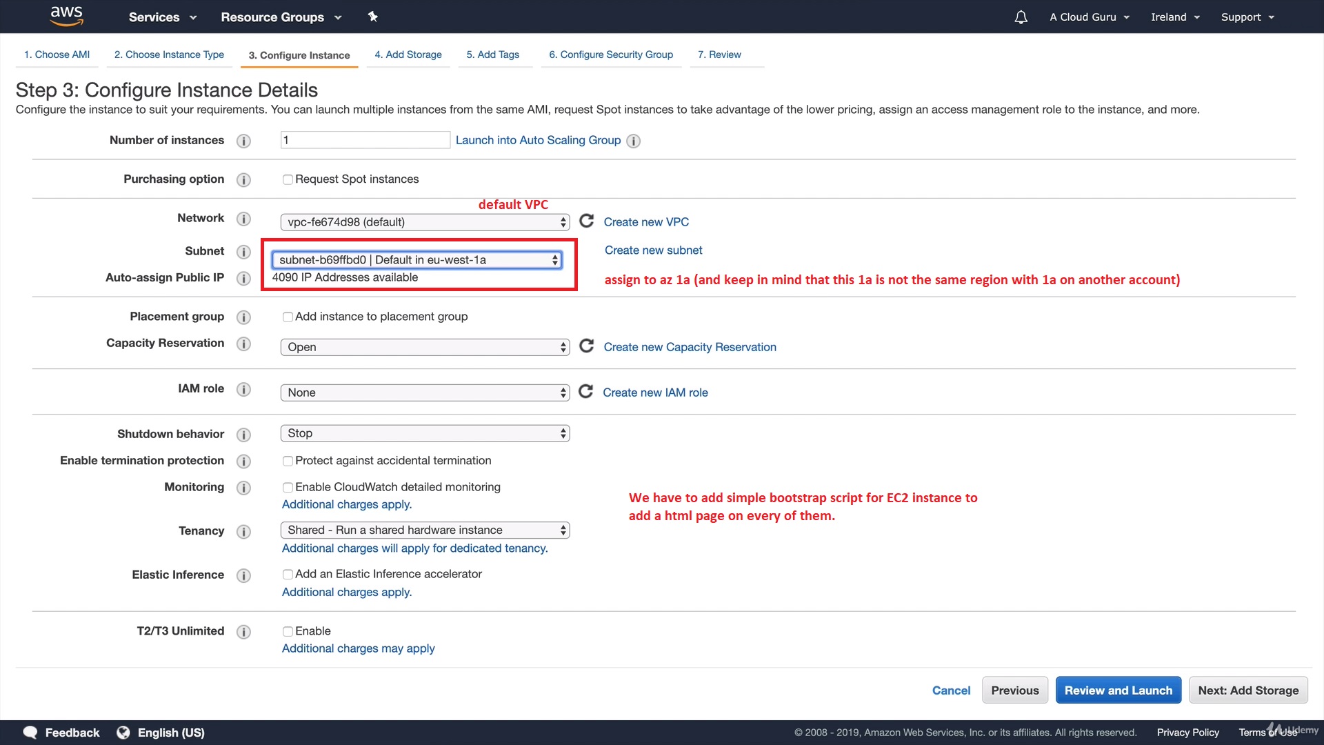Go to the 4. Add Storage tab
This screenshot has height=745, width=1324.
(x=408, y=54)
